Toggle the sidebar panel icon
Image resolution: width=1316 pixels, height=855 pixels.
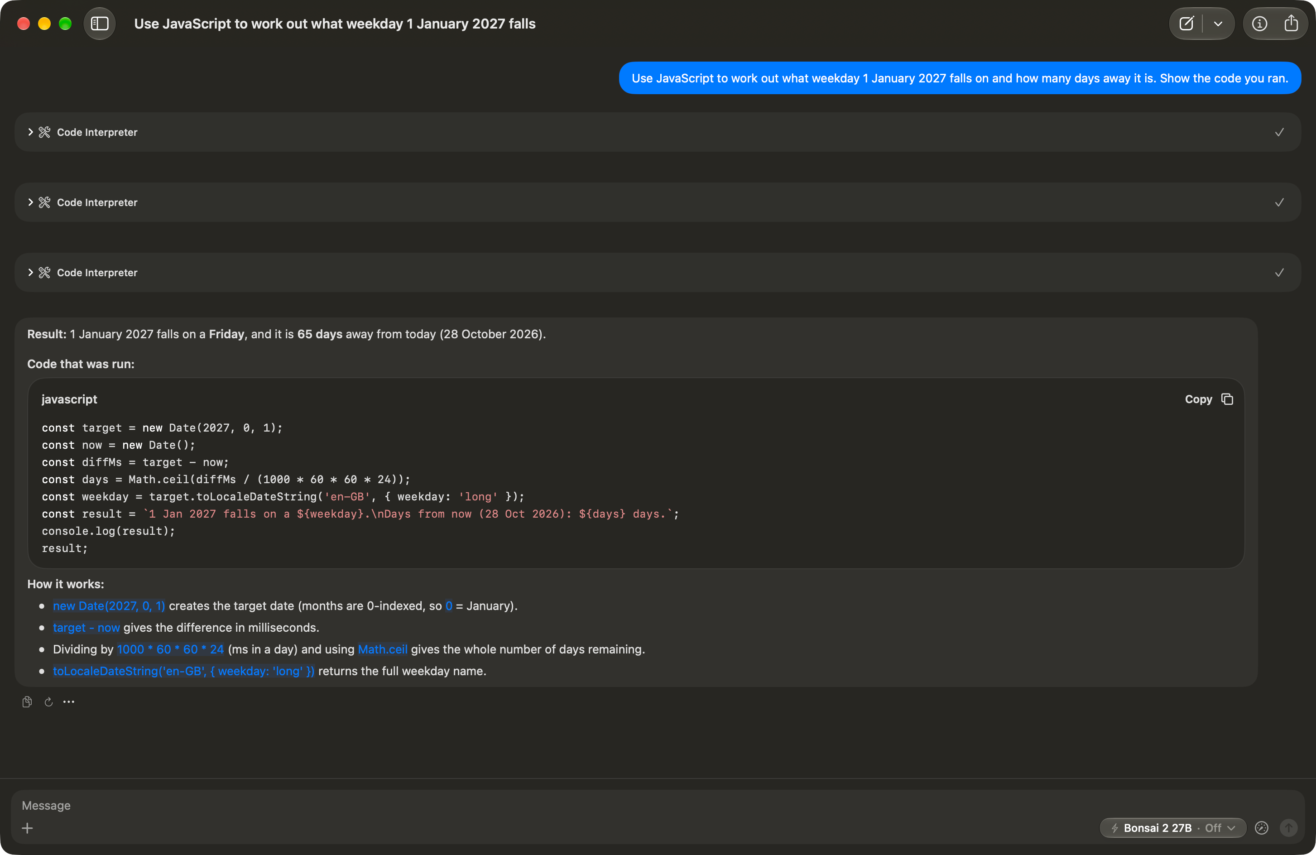100,23
